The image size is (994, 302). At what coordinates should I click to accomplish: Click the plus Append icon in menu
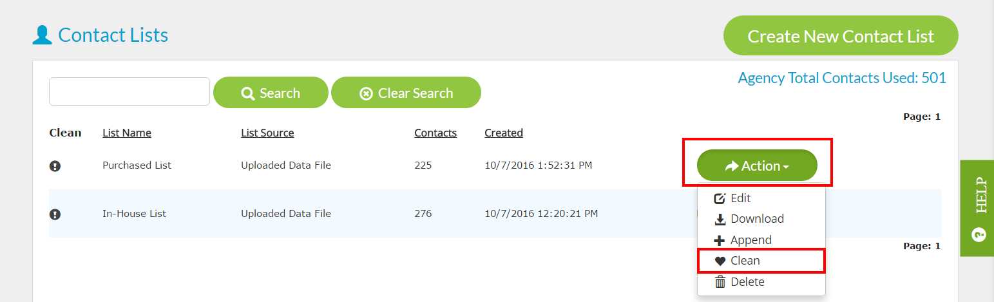[x=720, y=241]
